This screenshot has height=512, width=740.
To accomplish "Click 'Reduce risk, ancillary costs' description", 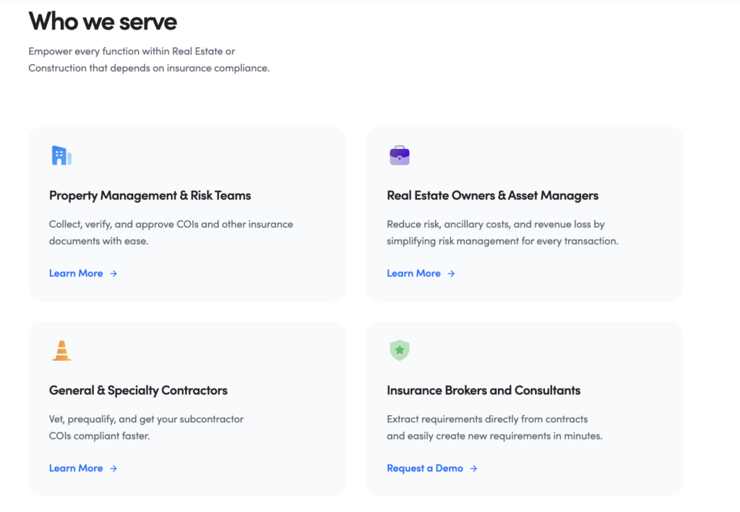I will point(503,232).
